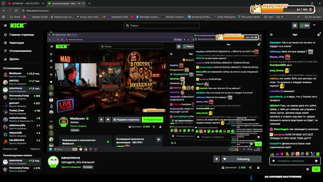Reload the current page
Image resolution: width=323 pixels, height=182 pixels.
point(16,11)
